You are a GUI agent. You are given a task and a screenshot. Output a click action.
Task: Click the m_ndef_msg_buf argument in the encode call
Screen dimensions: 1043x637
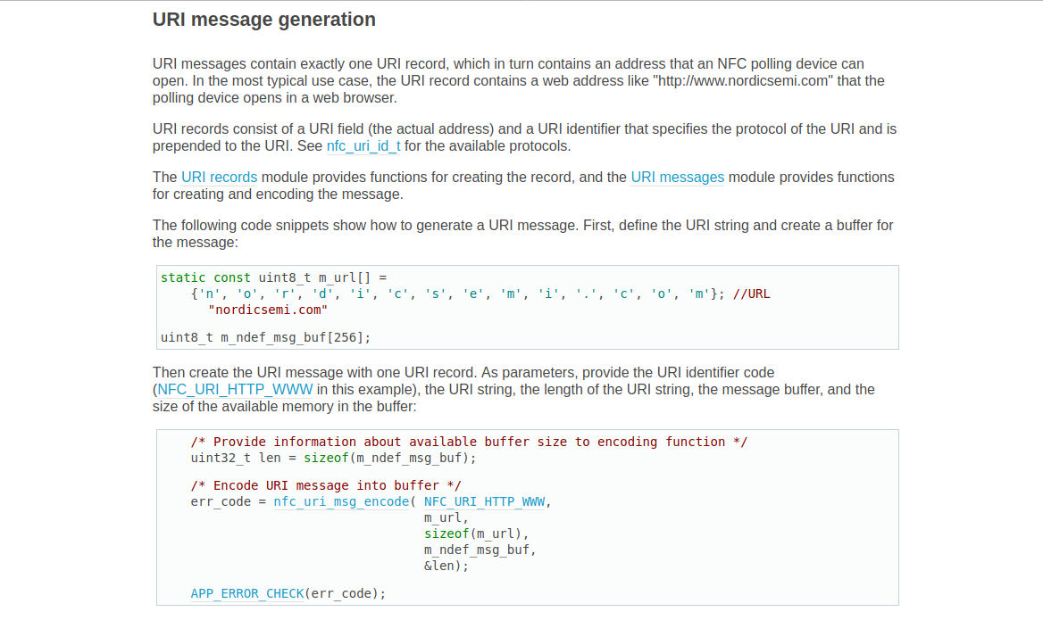pyautogui.click(x=480, y=550)
